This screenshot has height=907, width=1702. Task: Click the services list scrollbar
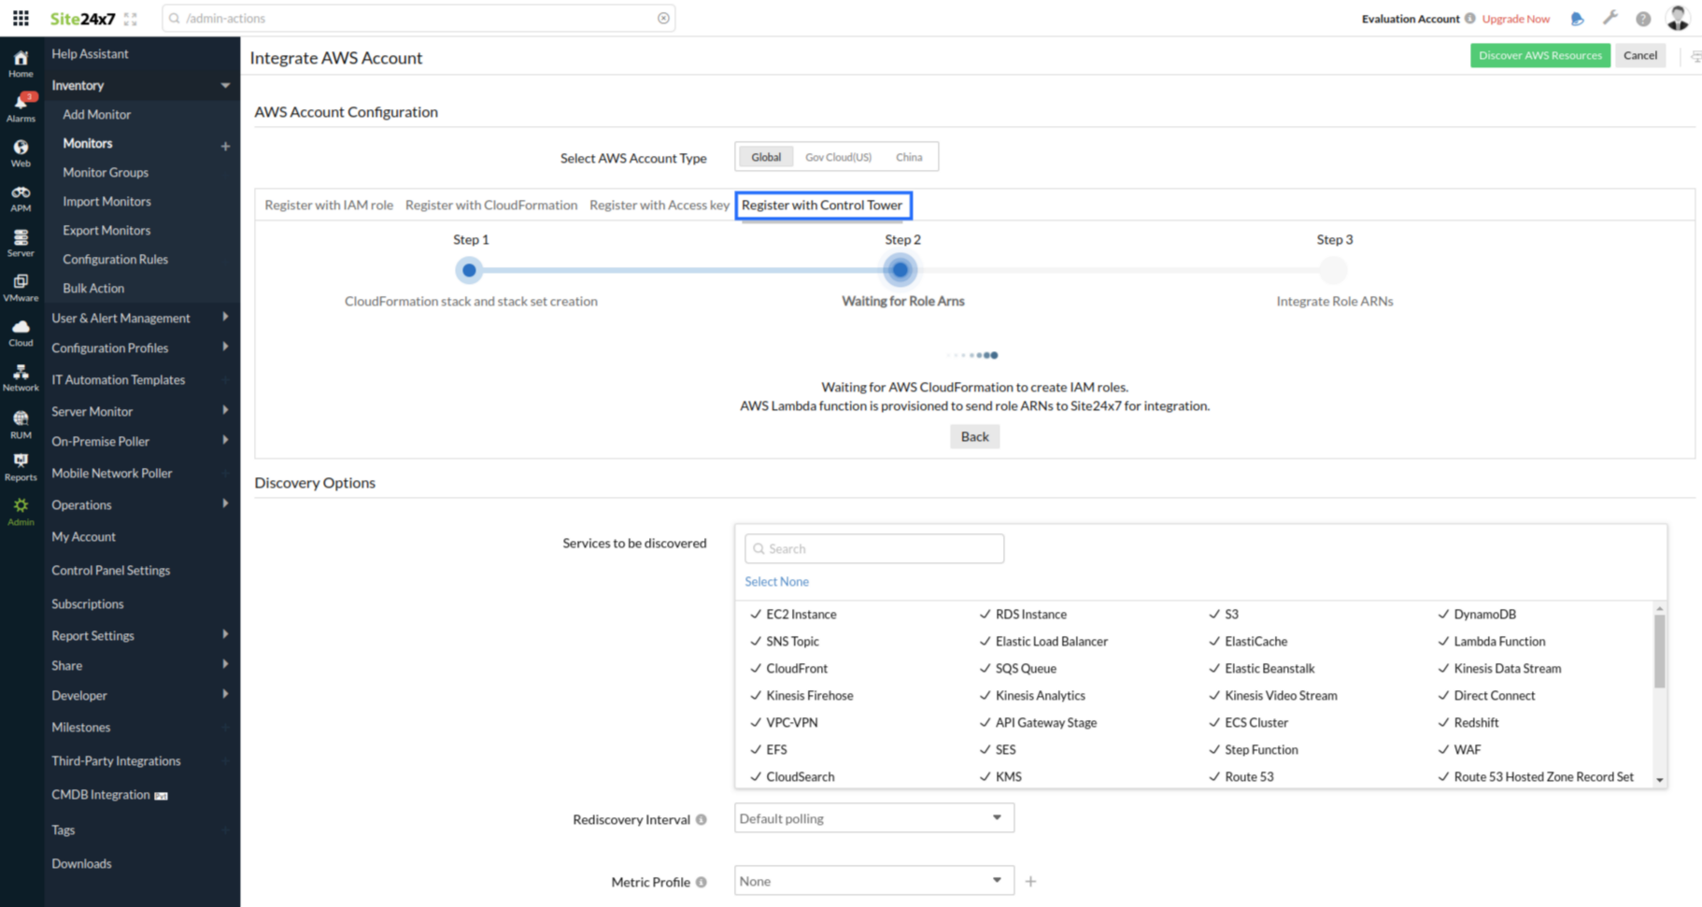pyautogui.click(x=1659, y=654)
